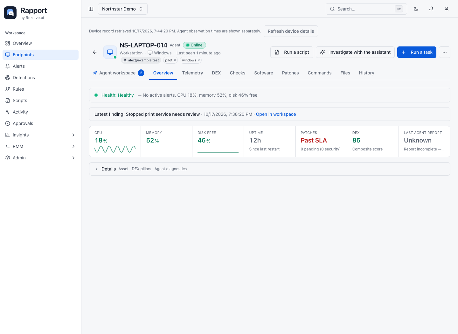Open Alerts in the sidebar

pos(40,66)
